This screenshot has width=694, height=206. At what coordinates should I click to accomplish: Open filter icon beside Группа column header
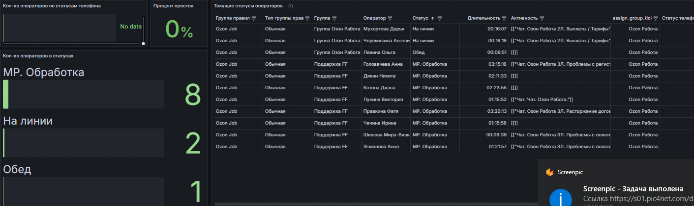pos(335,18)
